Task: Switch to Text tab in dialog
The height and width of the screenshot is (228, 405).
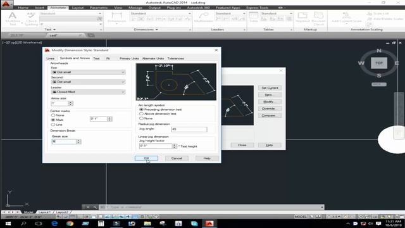Action: pyautogui.click(x=96, y=58)
